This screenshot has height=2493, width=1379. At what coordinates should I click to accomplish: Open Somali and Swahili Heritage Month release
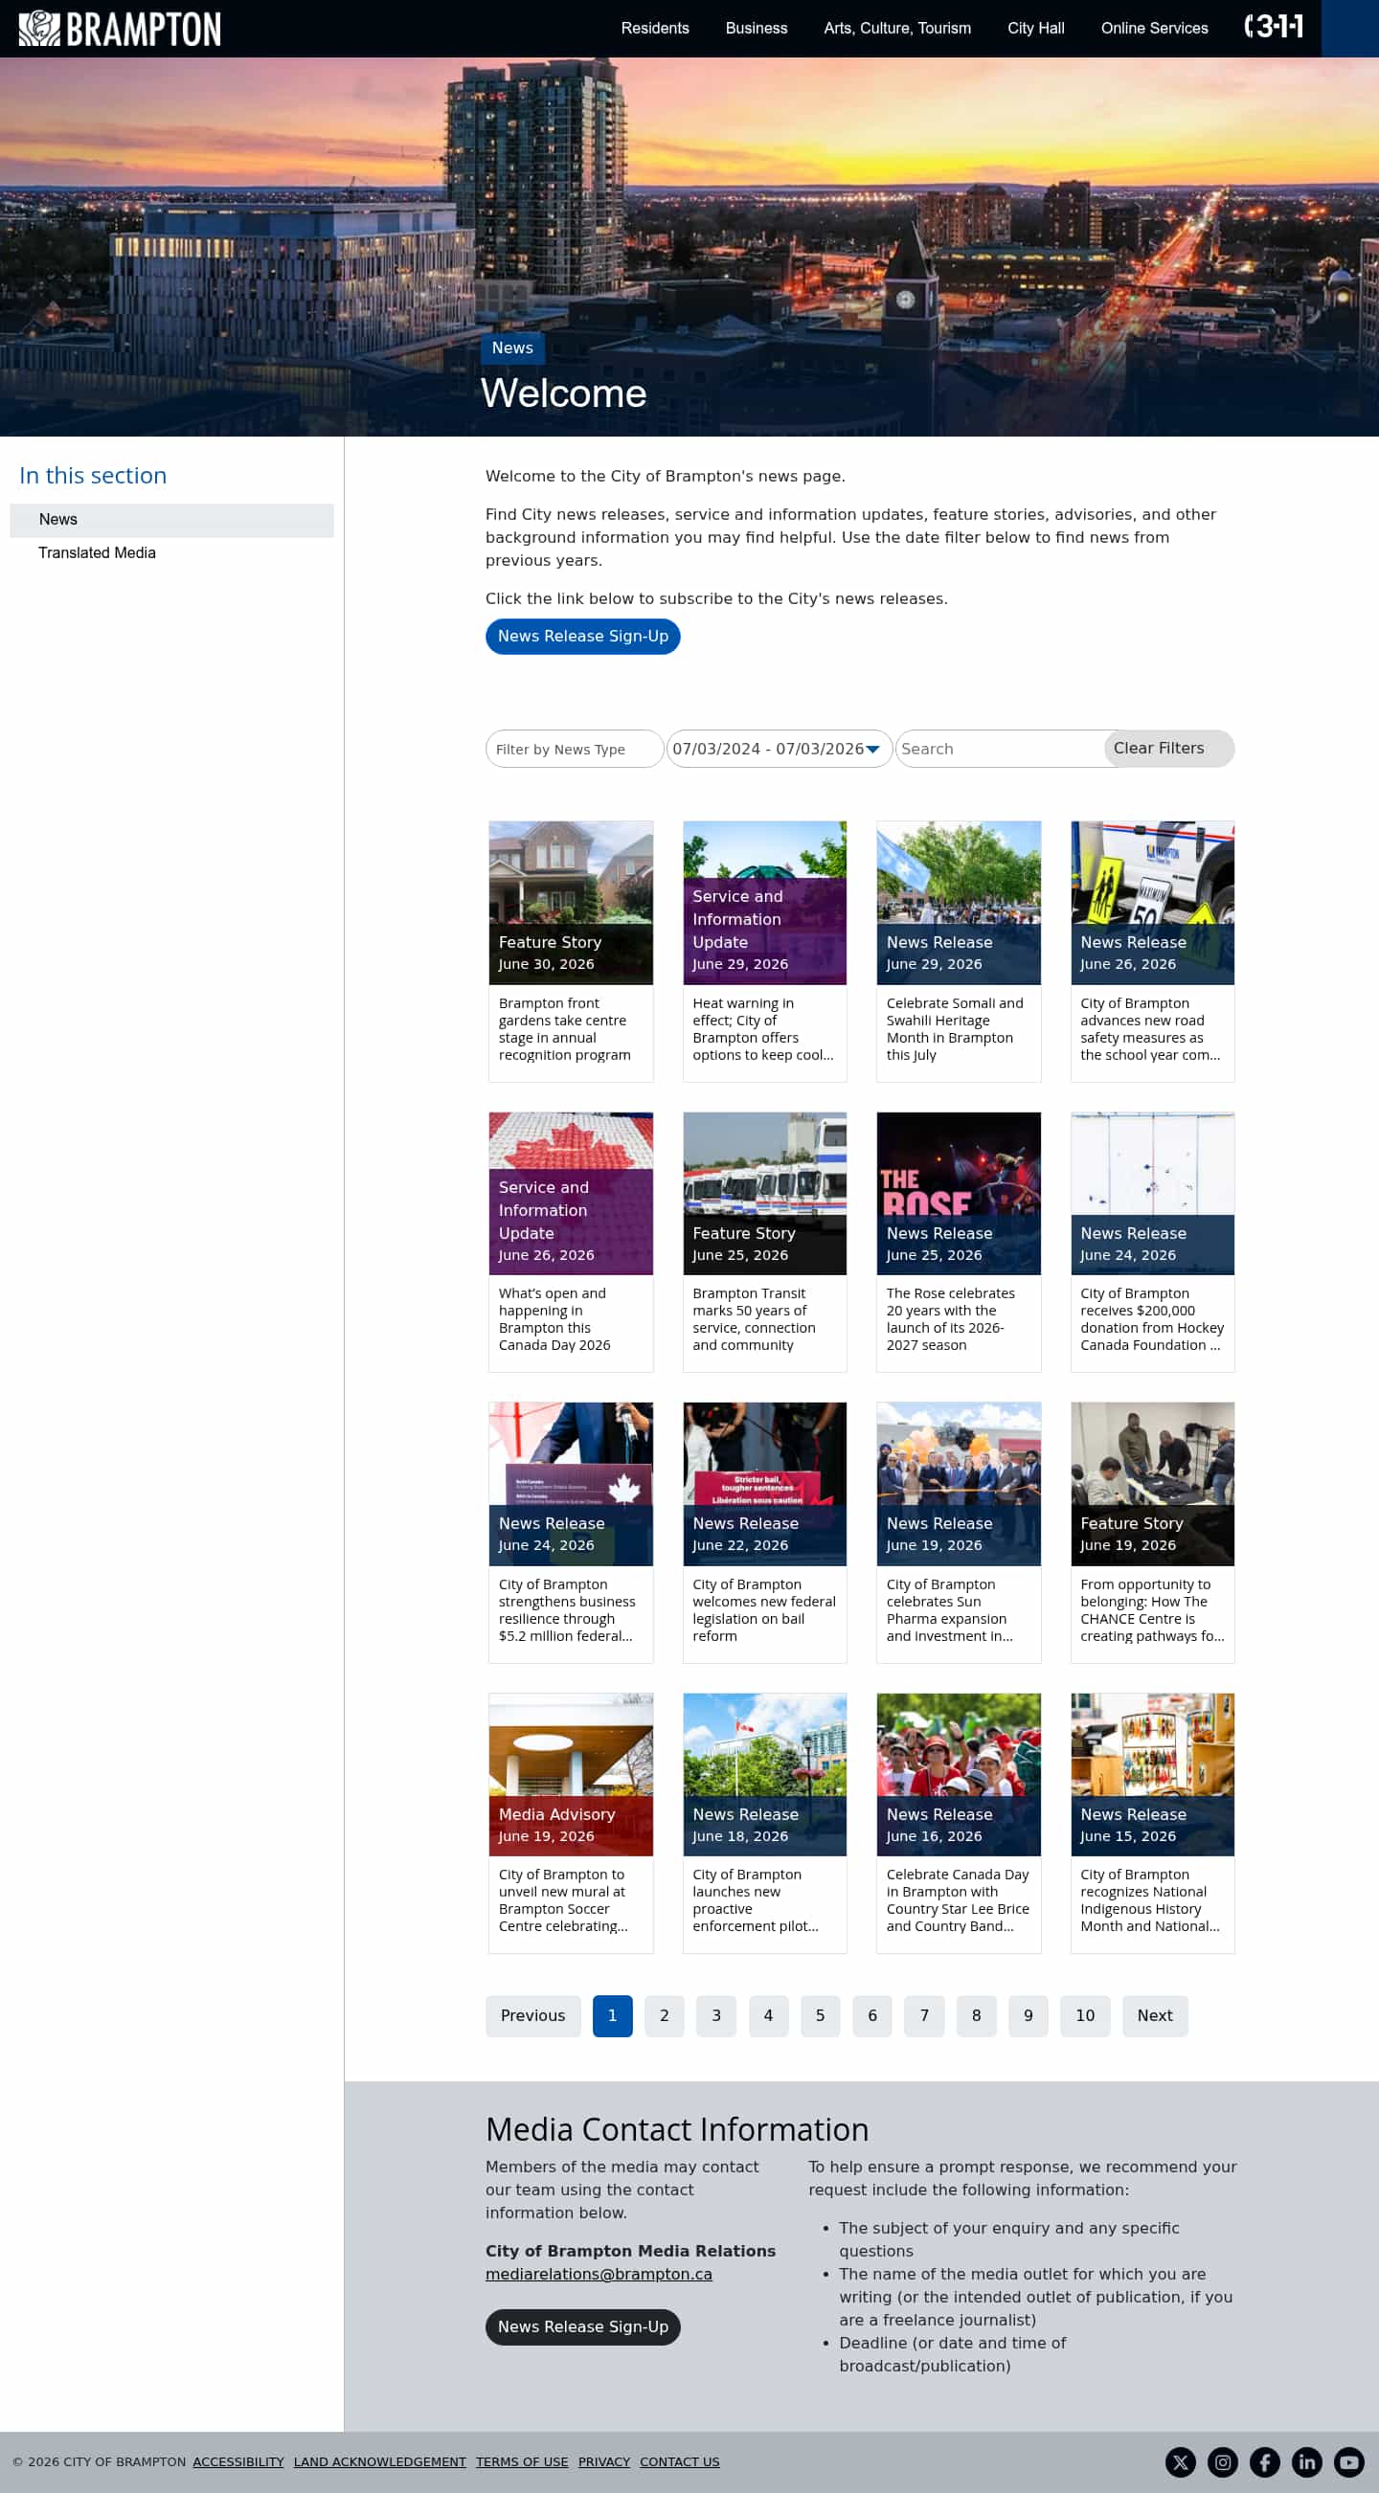coord(958,952)
